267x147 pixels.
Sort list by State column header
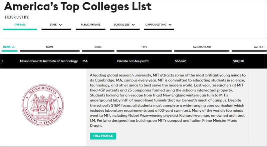[x=98, y=47]
